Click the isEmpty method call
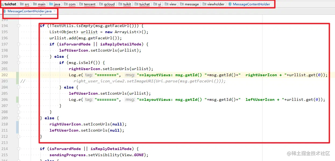This screenshot has width=335, height=161. (x=85, y=26)
